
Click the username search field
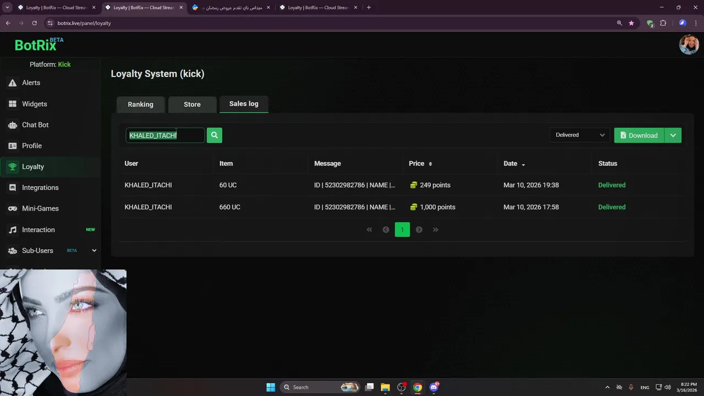pyautogui.click(x=165, y=135)
